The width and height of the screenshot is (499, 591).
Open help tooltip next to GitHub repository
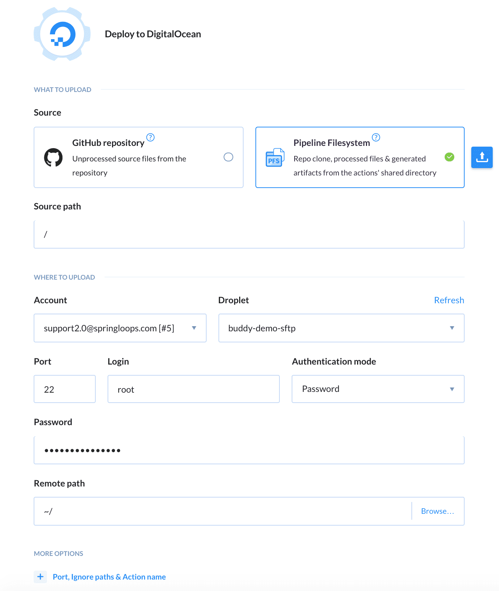point(150,137)
